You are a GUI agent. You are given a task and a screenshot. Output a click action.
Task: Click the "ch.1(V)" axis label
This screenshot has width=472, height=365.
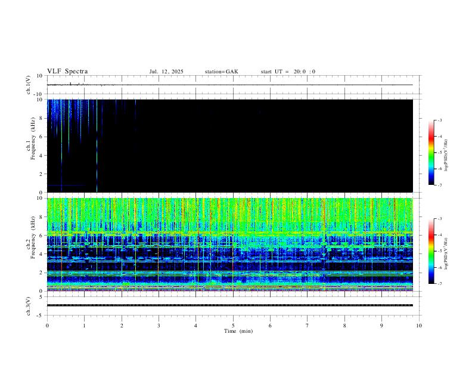(29, 85)
